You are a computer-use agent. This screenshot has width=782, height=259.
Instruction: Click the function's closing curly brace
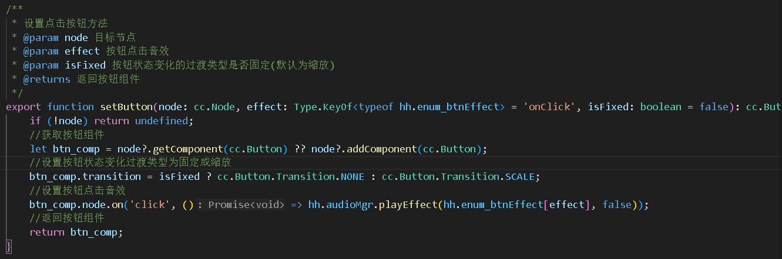click(x=8, y=246)
